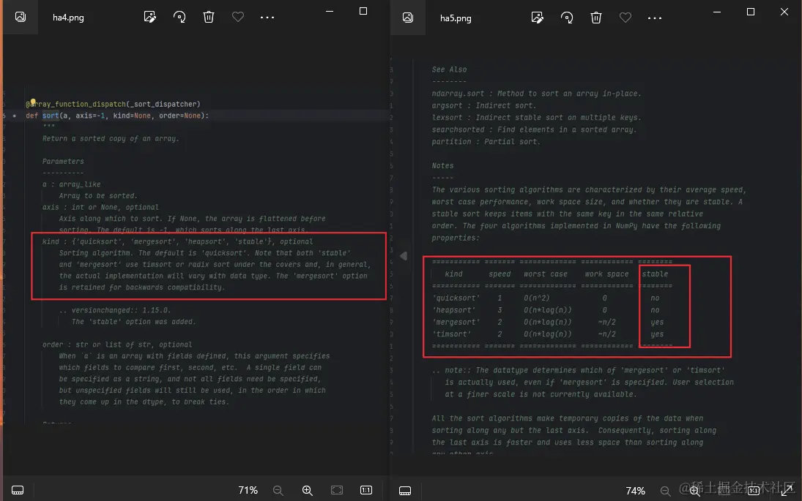Zoom out in ha5.png window

tap(665, 491)
